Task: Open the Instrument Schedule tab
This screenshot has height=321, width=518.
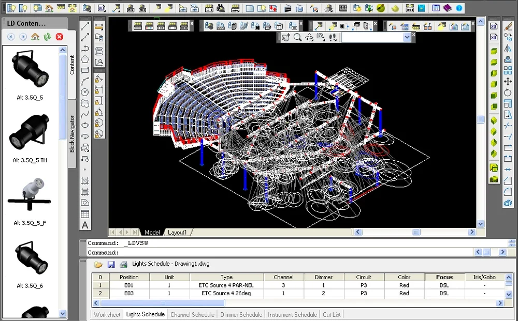Action: pos(292,314)
